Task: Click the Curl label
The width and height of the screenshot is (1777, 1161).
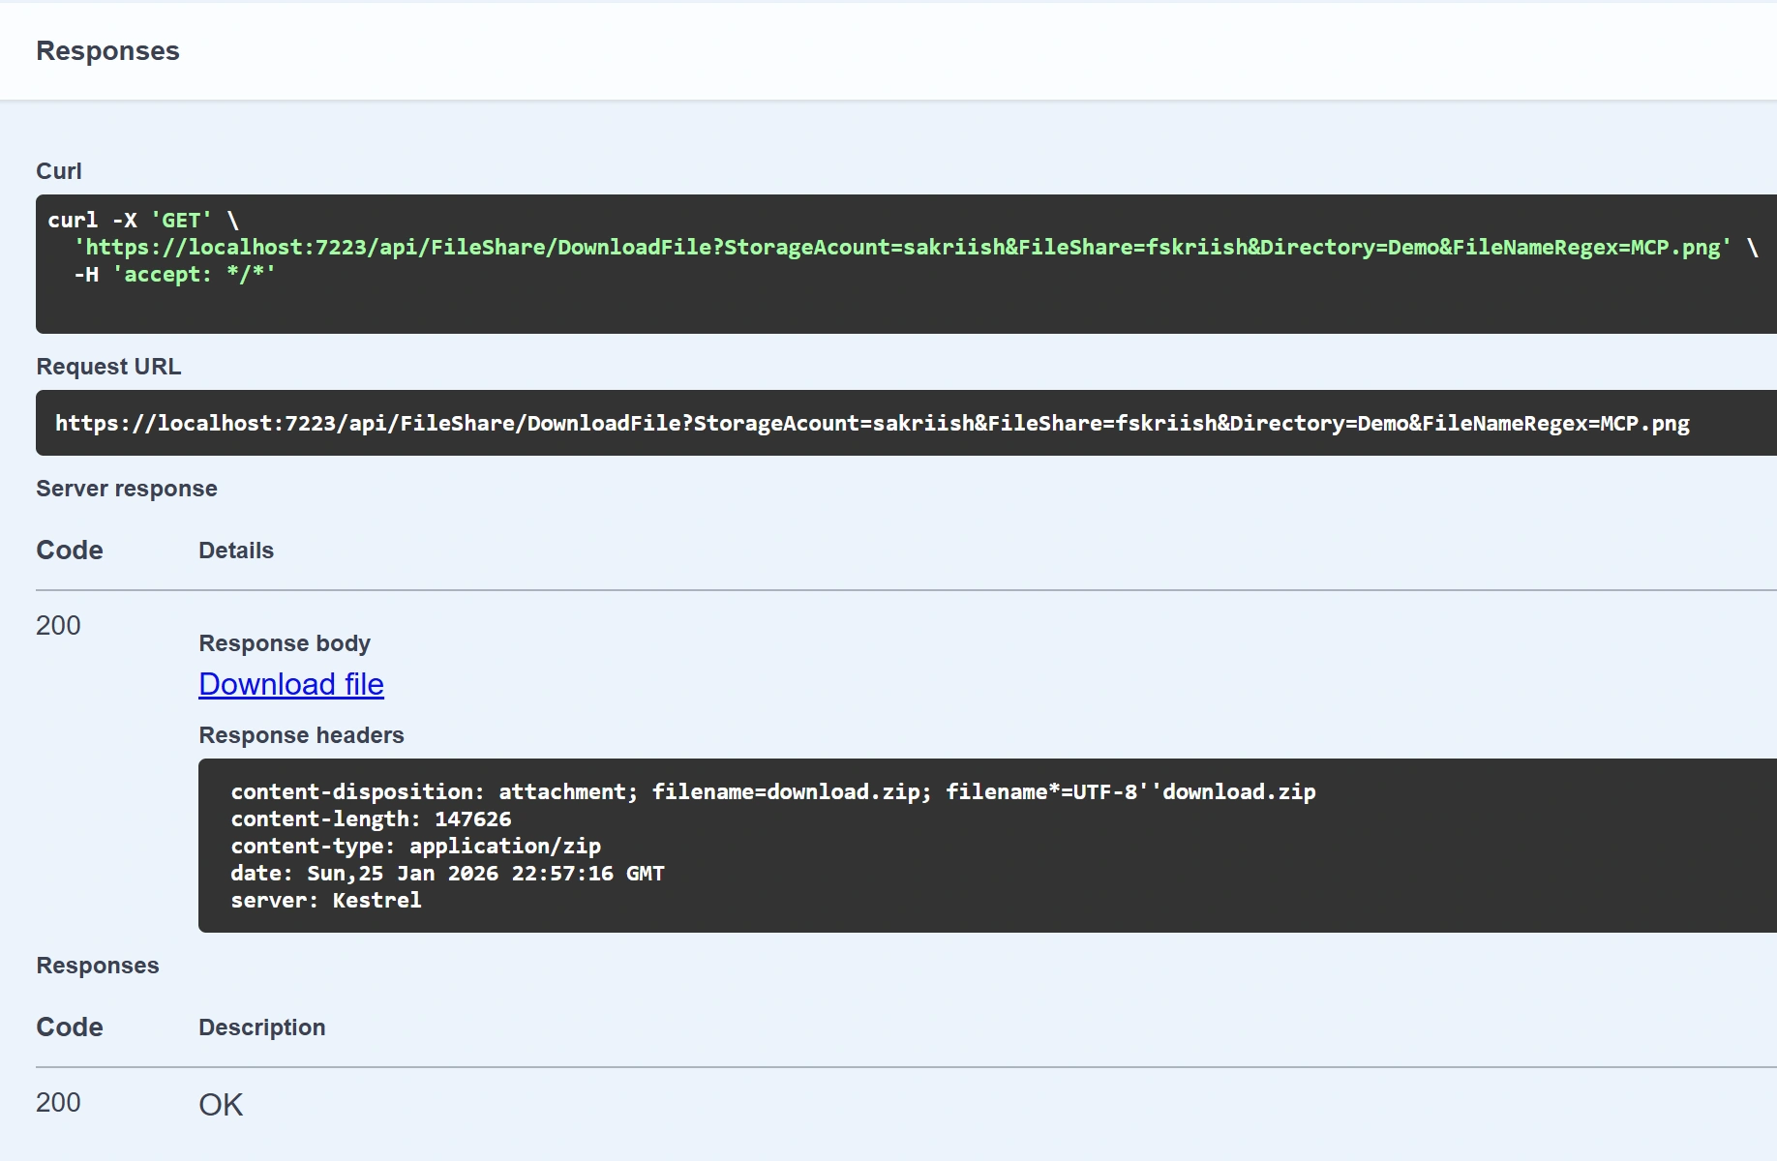Action: pyautogui.click(x=59, y=171)
